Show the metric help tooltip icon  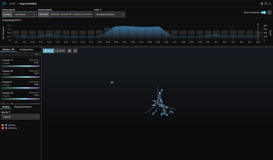[101, 10]
